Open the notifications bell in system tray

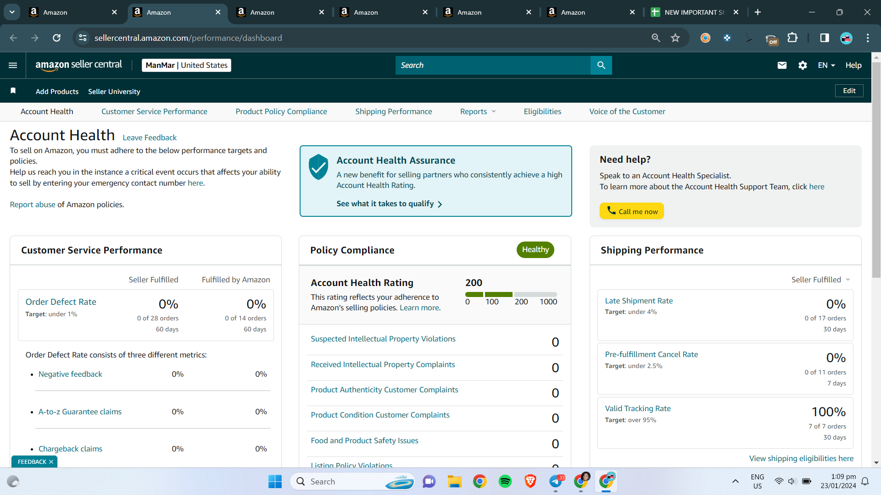click(865, 482)
